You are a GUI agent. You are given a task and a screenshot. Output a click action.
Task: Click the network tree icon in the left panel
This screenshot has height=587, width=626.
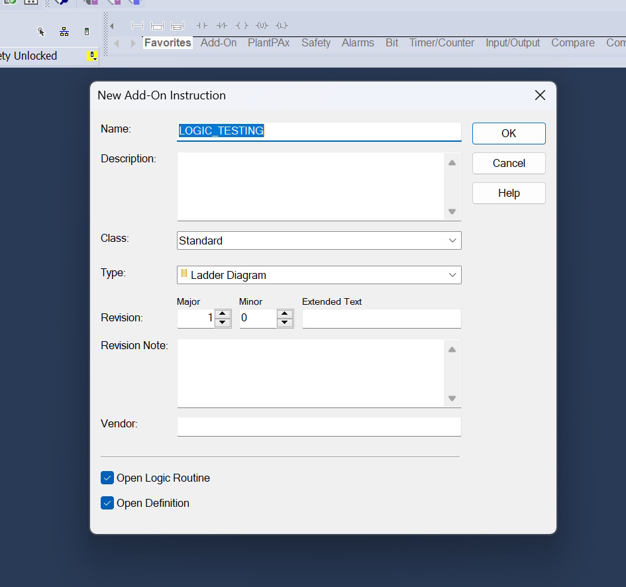[x=64, y=32]
